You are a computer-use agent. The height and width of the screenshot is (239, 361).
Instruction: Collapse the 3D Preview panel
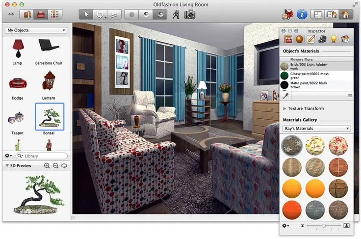click(x=7, y=166)
